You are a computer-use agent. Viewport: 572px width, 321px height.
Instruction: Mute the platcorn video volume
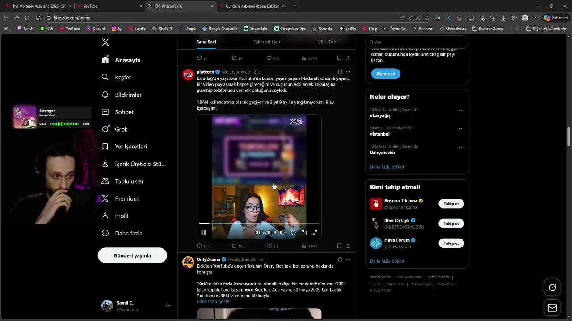283,232
